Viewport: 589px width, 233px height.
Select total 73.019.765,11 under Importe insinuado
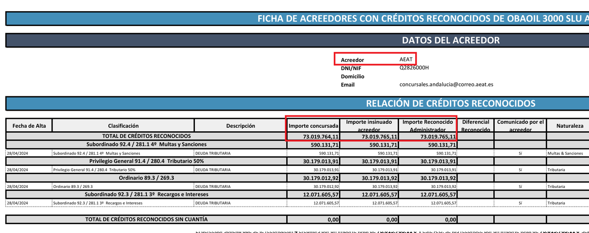pyautogui.click(x=379, y=137)
